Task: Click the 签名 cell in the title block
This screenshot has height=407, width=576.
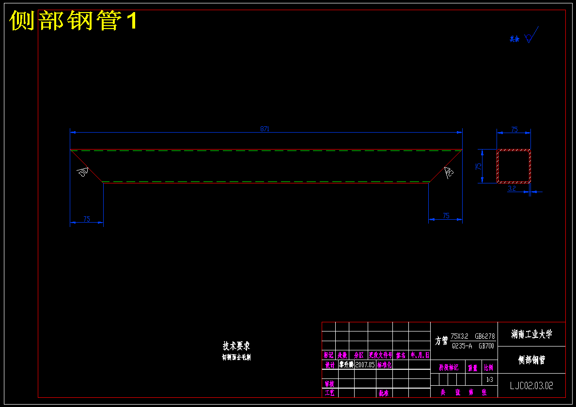Action: [401, 355]
